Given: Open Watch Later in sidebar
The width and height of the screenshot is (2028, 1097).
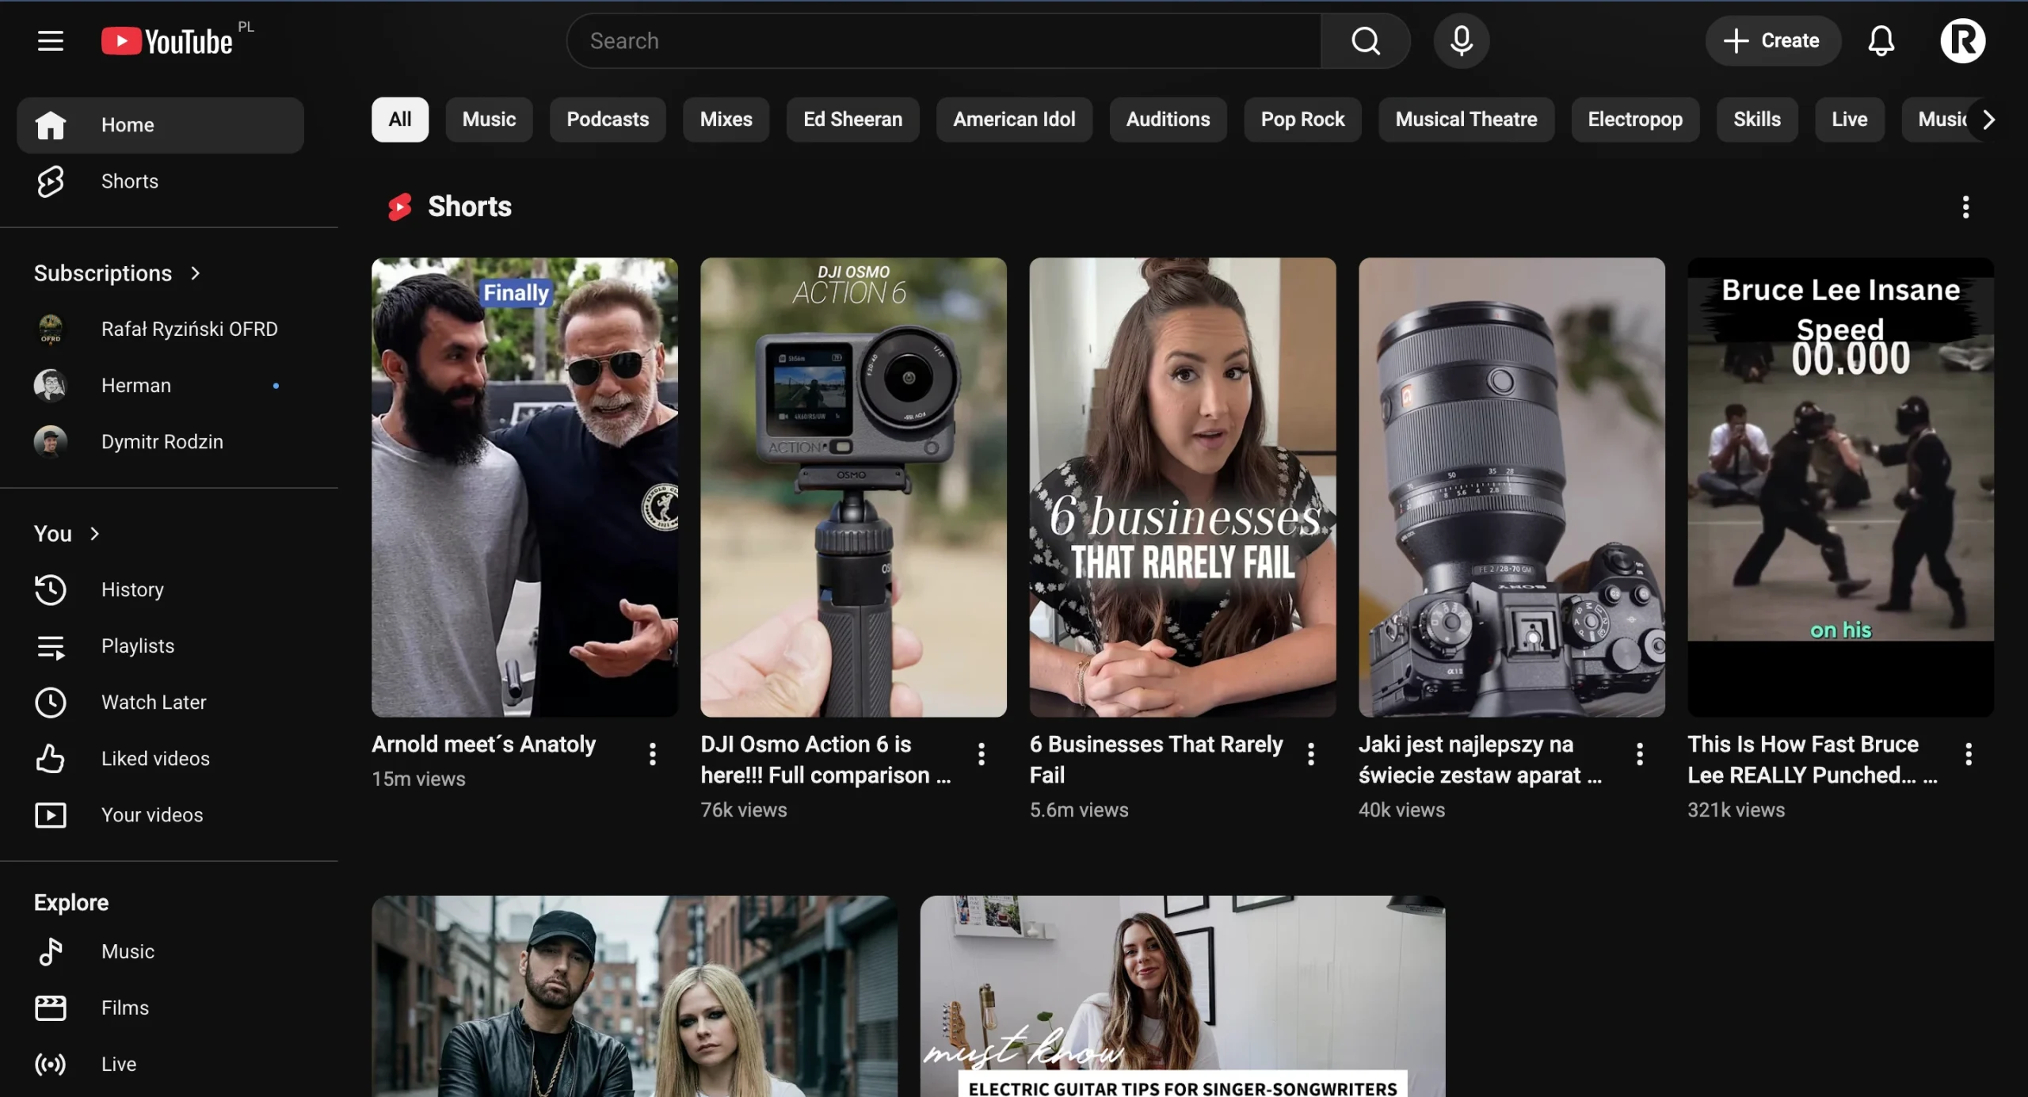Looking at the screenshot, I should click(153, 702).
